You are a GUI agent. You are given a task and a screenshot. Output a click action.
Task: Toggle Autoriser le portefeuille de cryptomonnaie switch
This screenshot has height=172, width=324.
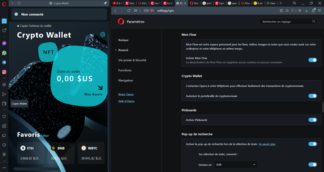313,96
